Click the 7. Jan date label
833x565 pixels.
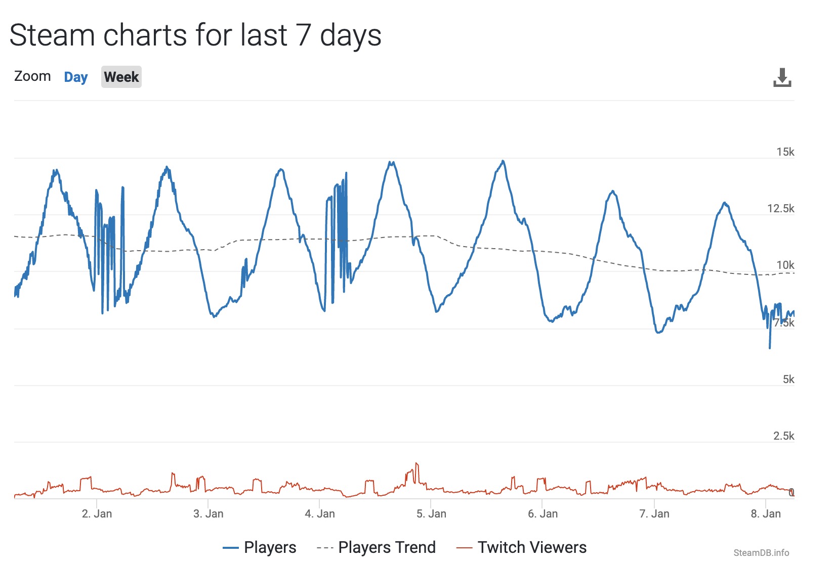654,514
